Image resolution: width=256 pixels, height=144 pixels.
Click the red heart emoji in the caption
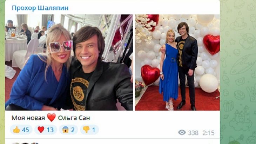point(52,118)
